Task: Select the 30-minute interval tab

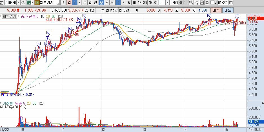Action: 145,3
